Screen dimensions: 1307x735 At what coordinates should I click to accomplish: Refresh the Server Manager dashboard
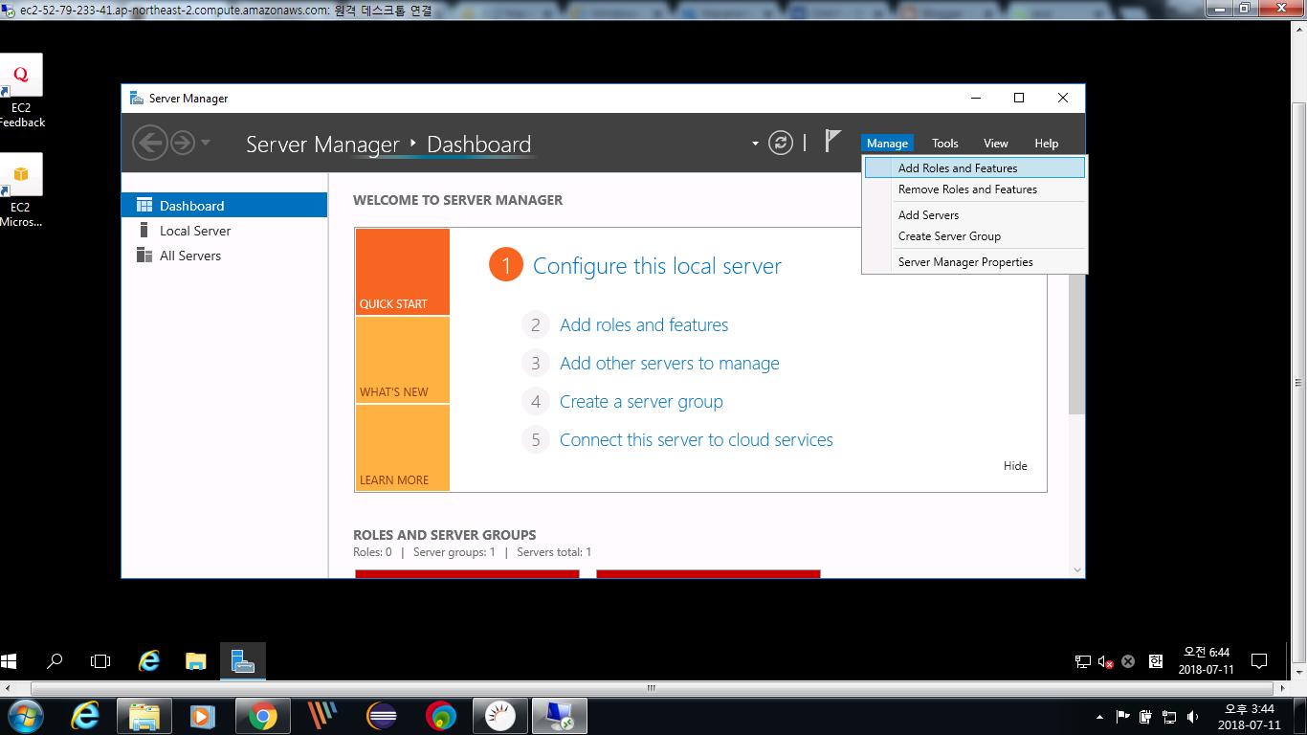[x=782, y=144]
